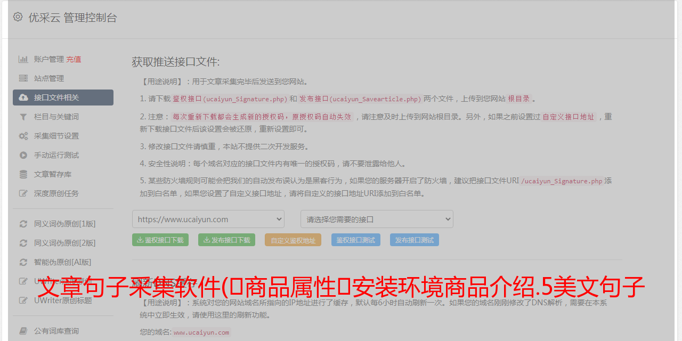The image size is (682, 341).
Task: Click the bar chart icon for 账户管理
Action: [23, 59]
